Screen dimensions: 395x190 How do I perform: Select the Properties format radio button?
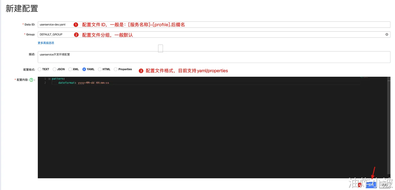coord(116,69)
